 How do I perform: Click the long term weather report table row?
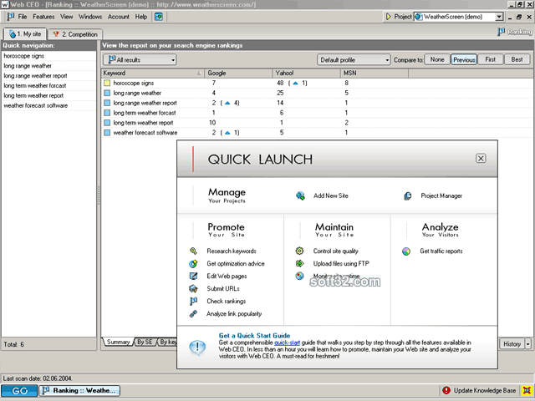point(318,123)
